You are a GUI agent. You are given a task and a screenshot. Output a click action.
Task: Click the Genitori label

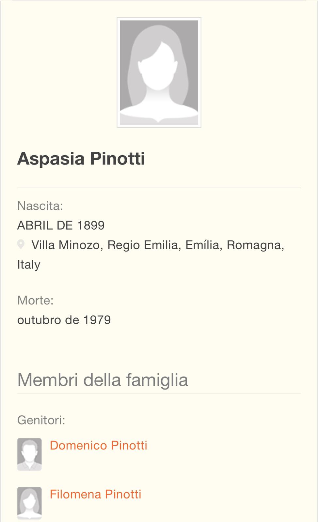(x=41, y=420)
